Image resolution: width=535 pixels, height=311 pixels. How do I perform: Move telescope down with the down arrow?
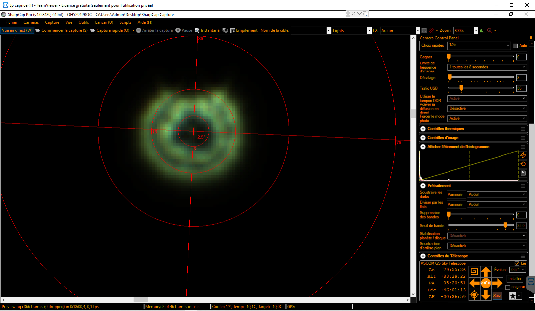click(486, 295)
